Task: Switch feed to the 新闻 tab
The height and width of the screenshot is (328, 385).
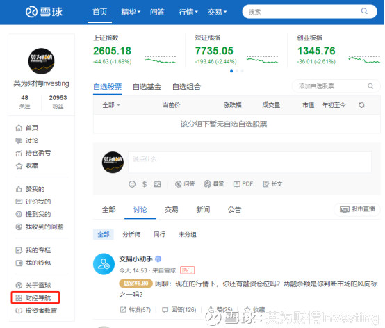Action: click(x=203, y=210)
